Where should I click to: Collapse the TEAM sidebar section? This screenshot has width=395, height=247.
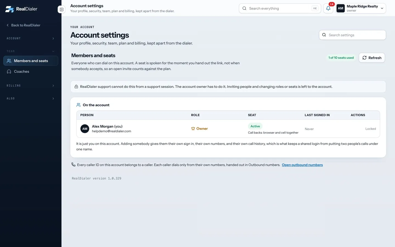click(31, 51)
